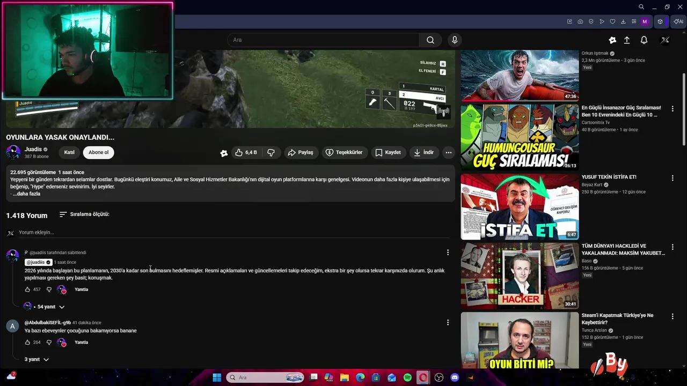Focus the YouTube Ara search field
Viewport: 687px width, 386px height.
[x=323, y=40]
